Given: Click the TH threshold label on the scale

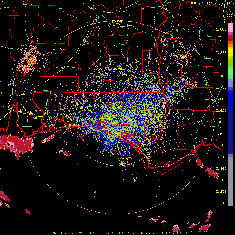Looking at the screenshot, I should point(224,203).
